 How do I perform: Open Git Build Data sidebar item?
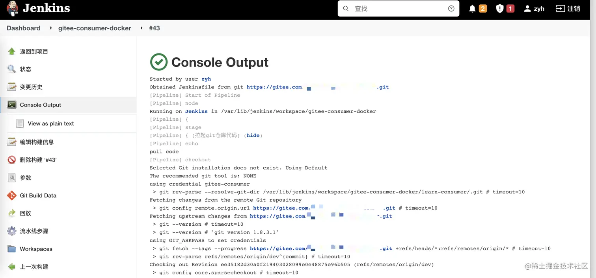38,195
